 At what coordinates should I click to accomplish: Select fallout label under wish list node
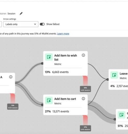pyautogui.click(x=85, y=89)
